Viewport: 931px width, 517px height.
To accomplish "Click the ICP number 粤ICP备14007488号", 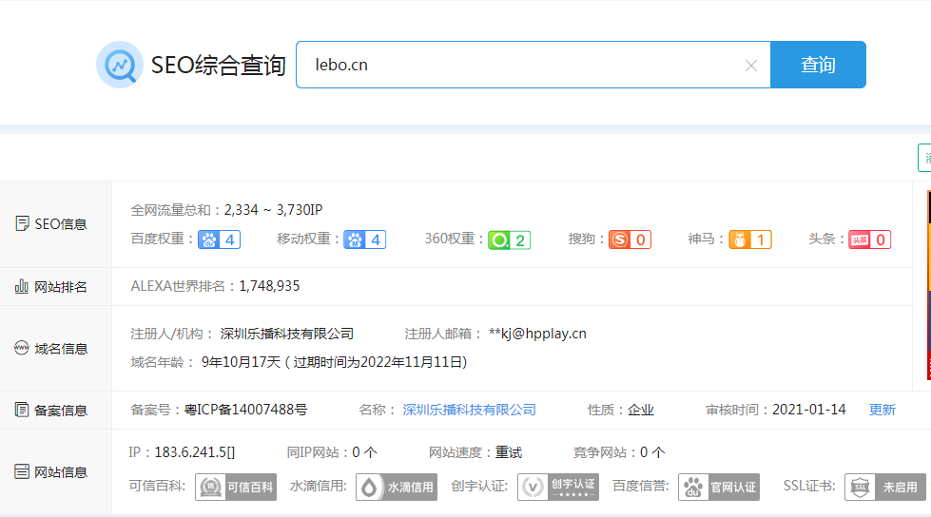I will 245,410.
